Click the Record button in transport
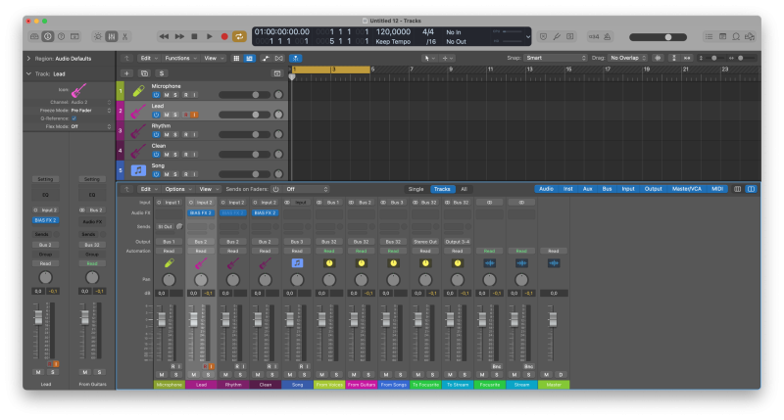The image size is (784, 420). coord(224,36)
